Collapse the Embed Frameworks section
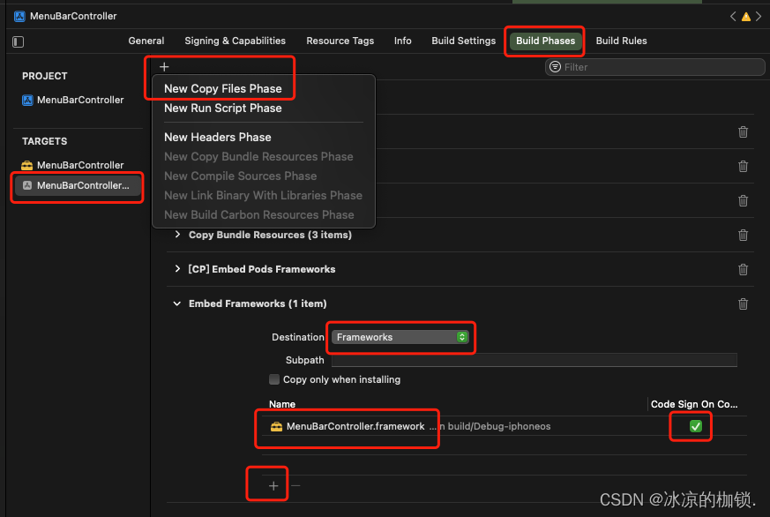Image resolution: width=770 pixels, height=517 pixels. click(176, 303)
